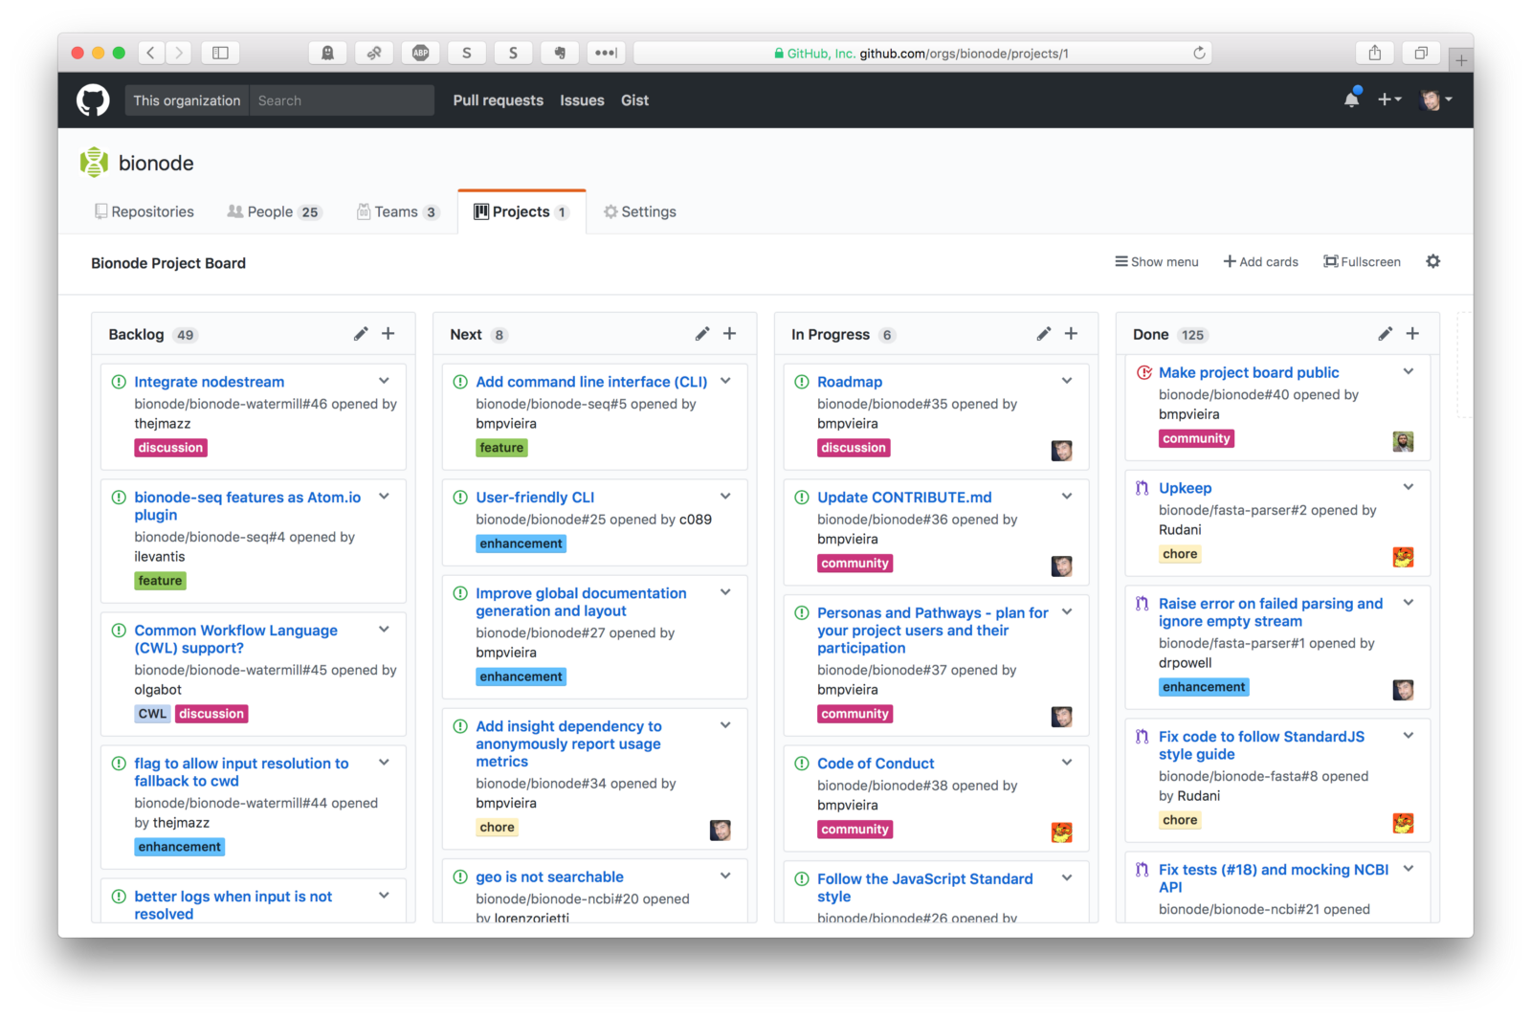
Task: Open the notifications bell
Action: tap(1351, 100)
